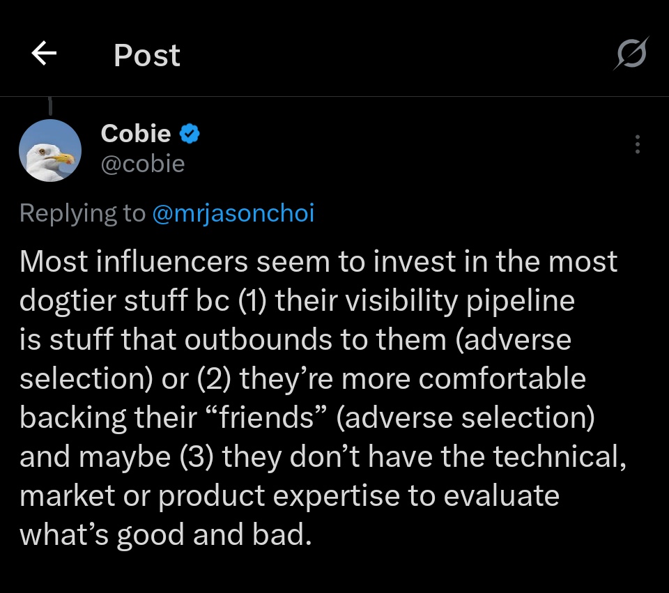Viewport: 669px width, 593px height.
Task: Click the blue verified checkmark badge
Action: tap(190, 134)
